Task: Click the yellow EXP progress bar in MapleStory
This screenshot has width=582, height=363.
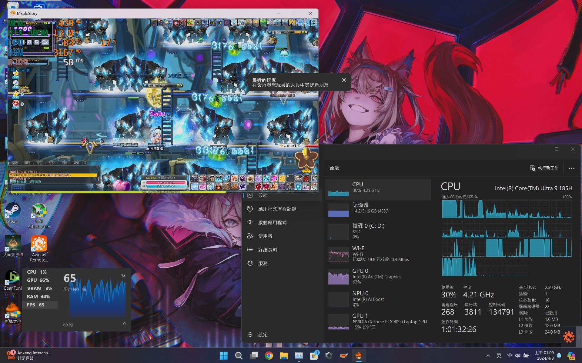Action: [121, 192]
